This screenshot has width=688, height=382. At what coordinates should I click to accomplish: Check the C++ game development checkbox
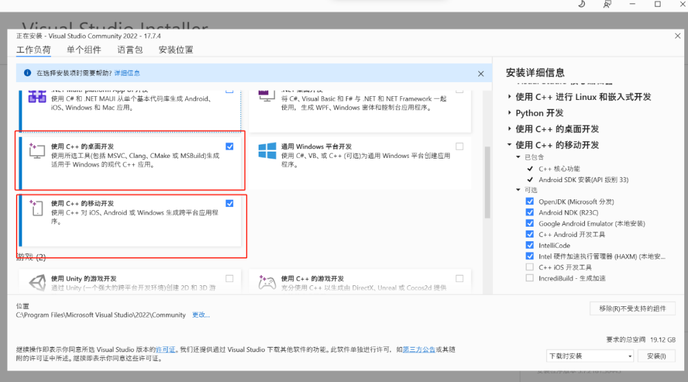coord(459,278)
